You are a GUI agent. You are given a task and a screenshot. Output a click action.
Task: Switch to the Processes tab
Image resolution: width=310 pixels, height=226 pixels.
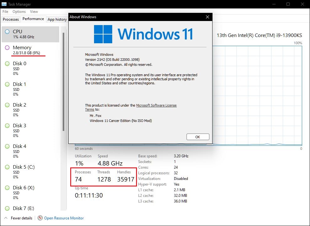(11, 19)
